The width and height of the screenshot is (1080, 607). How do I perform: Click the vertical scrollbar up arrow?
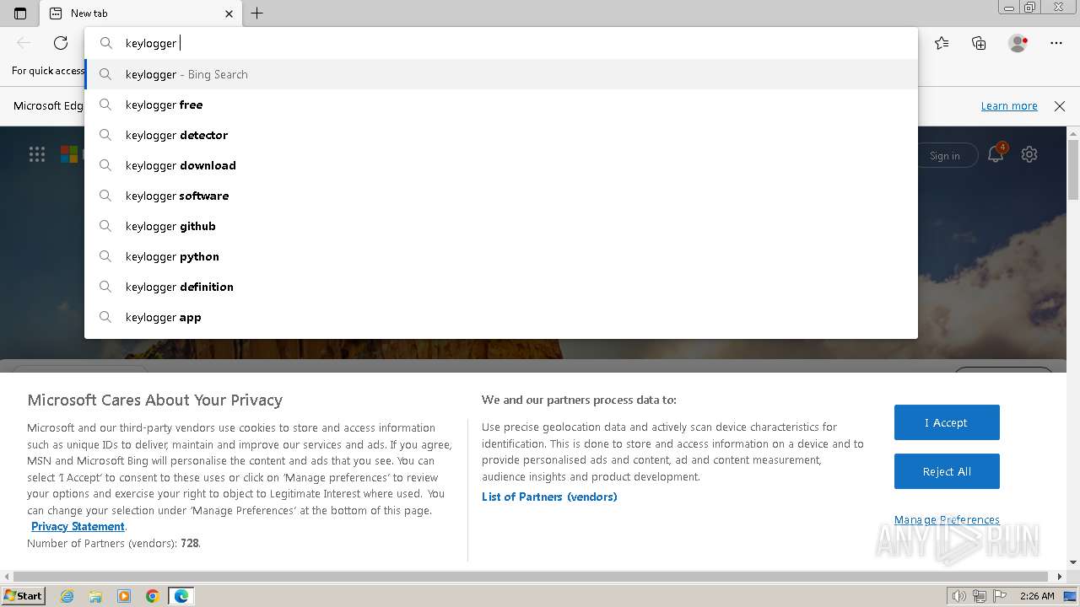click(1073, 132)
